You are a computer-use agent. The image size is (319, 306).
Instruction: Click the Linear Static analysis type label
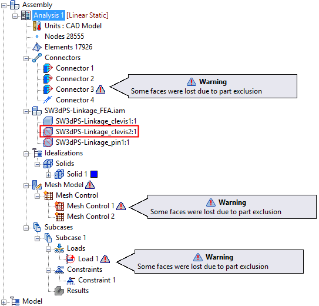(x=88, y=15)
